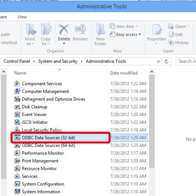
Task: Click the file list vertical scrollbar thumb
Action: [152, 121]
